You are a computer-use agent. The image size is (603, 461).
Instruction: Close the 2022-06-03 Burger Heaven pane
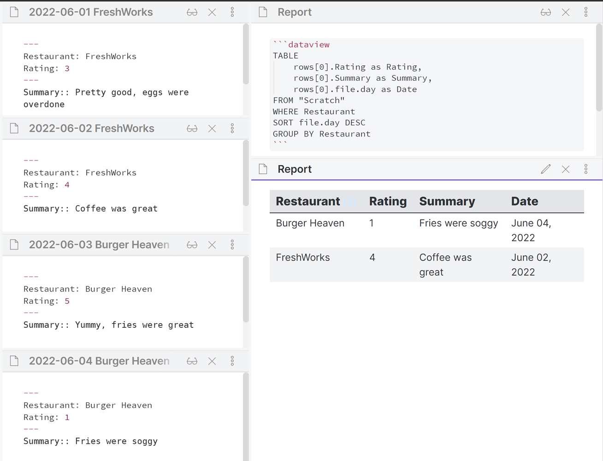[x=212, y=245]
